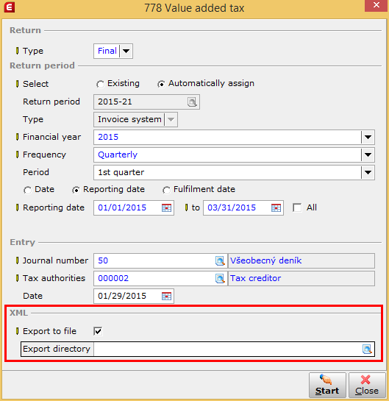Viewport: 389px width, 401px height.
Task: Click the red E application icon
Action: tap(10, 7)
